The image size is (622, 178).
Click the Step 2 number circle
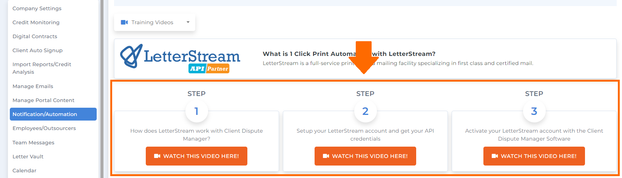365,111
